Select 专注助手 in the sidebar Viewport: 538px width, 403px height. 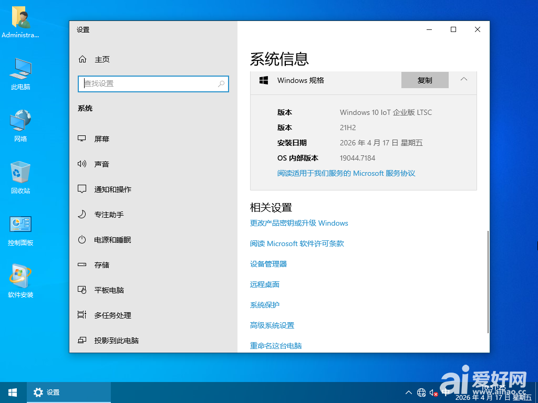153,215
